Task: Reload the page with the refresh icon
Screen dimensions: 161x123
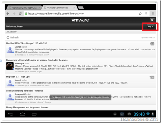Action: [20, 14]
